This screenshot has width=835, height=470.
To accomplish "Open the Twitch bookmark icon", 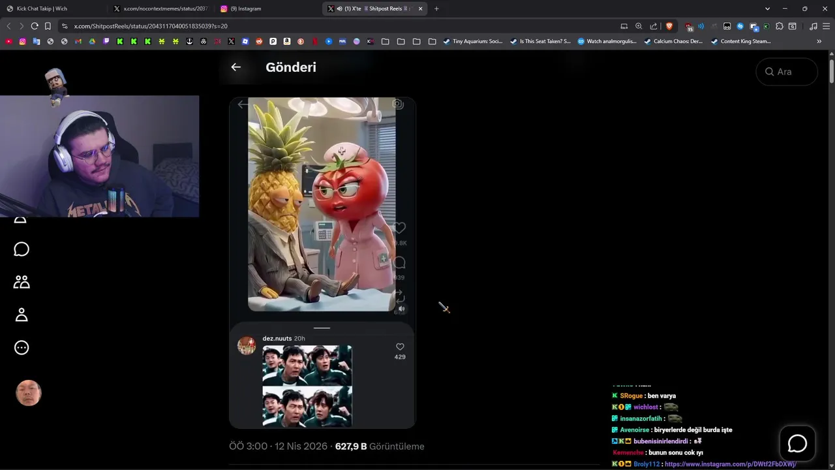I will (106, 41).
